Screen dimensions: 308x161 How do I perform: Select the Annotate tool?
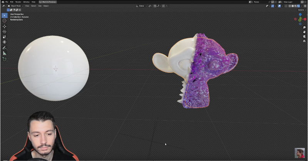tap(4, 48)
